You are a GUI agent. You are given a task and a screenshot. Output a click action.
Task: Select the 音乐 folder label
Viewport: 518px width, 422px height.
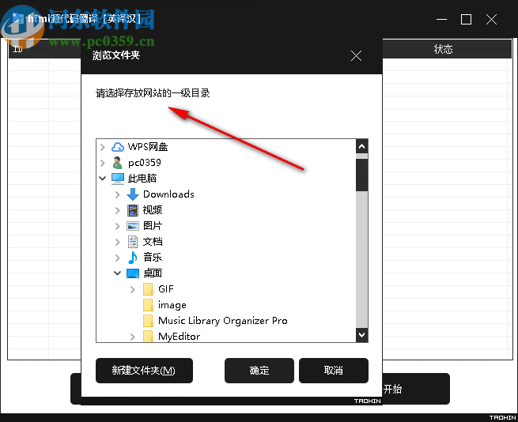(153, 258)
